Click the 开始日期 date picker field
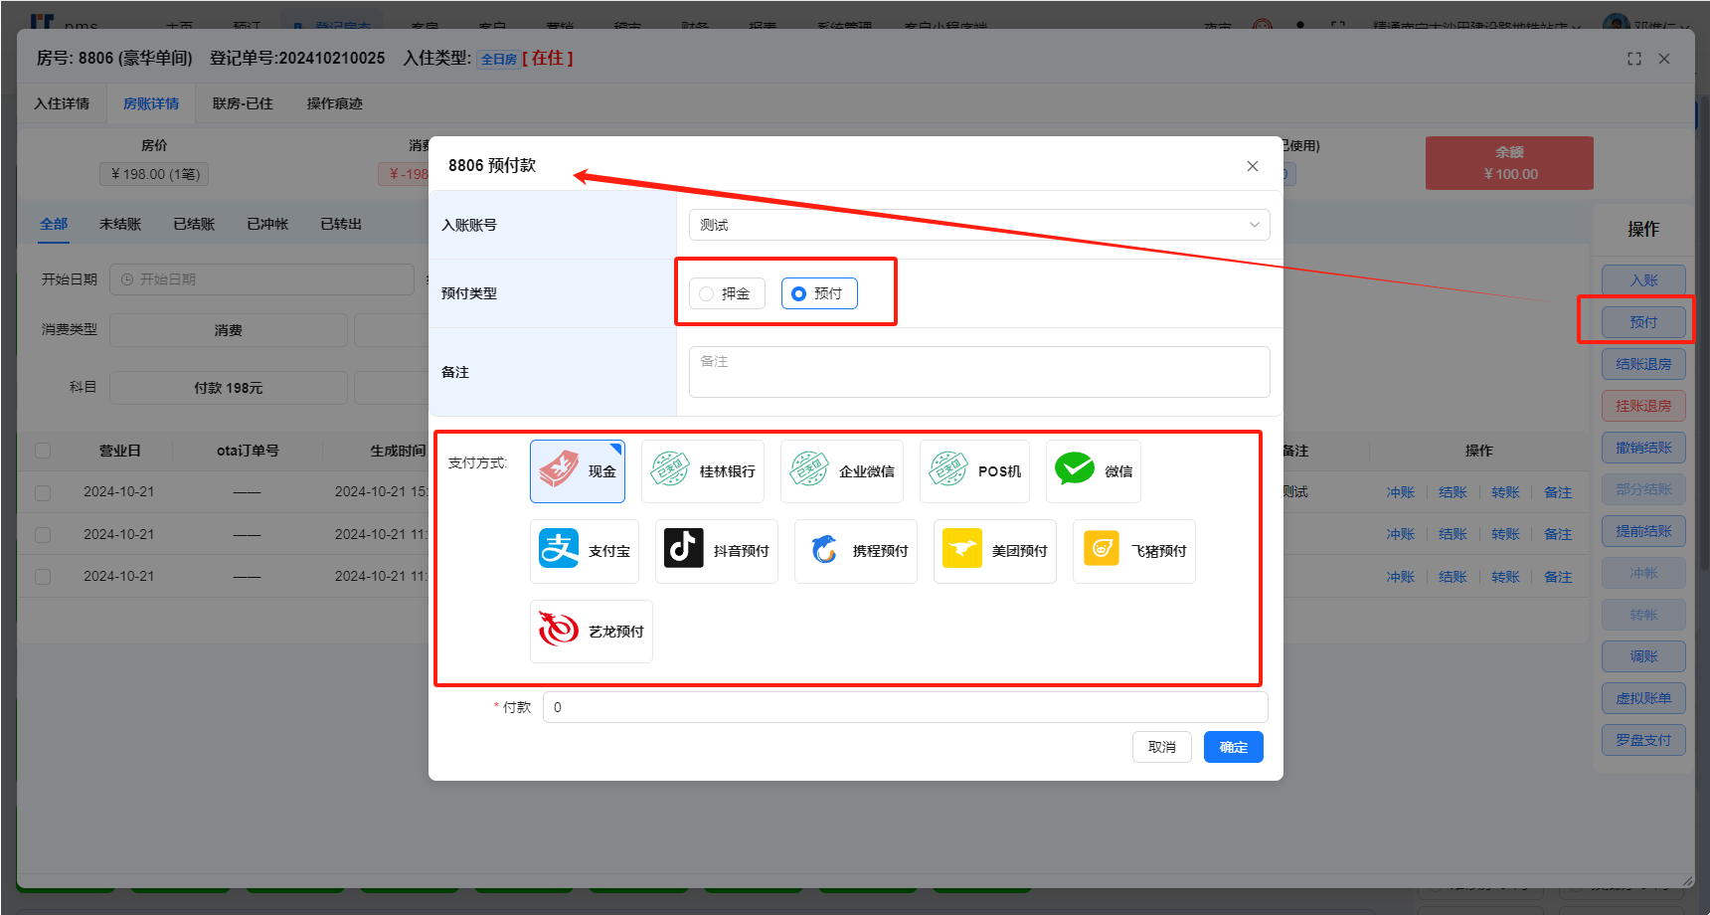The width and height of the screenshot is (1710, 915). (261, 279)
